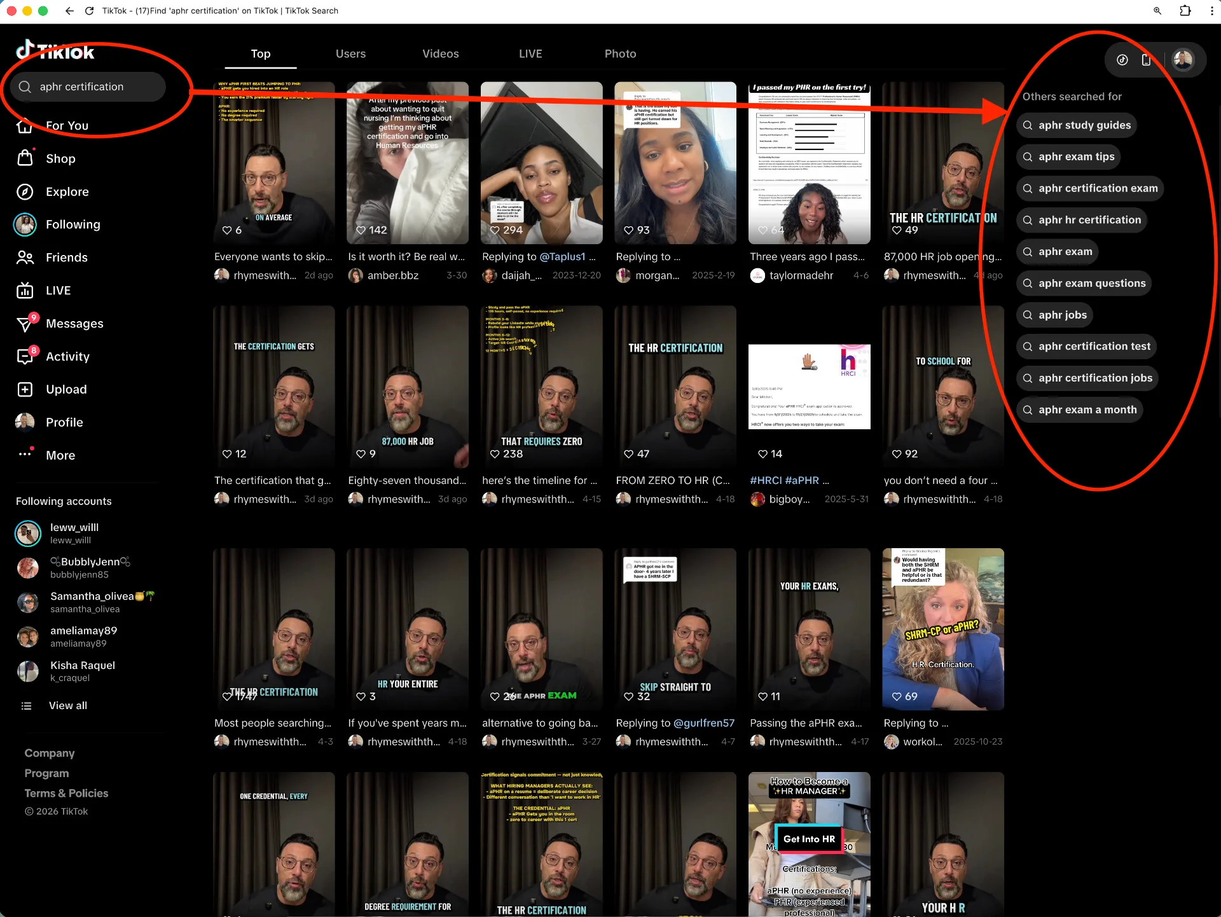The height and width of the screenshot is (917, 1221).
Task: Switch to the Photo tab
Action: 620,53
